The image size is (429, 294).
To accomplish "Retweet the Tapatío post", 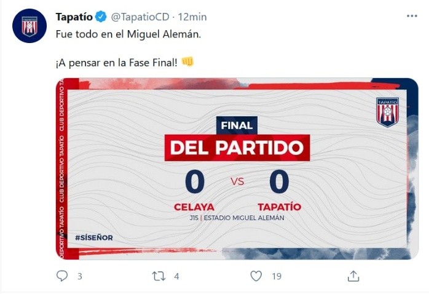I will pyautogui.click(x=159, y=276).
